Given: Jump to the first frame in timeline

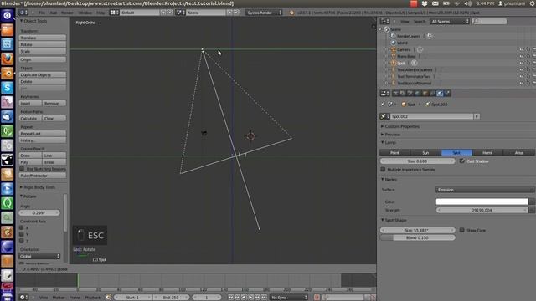Looking at the screenshot, I should (x=231, y=298).
